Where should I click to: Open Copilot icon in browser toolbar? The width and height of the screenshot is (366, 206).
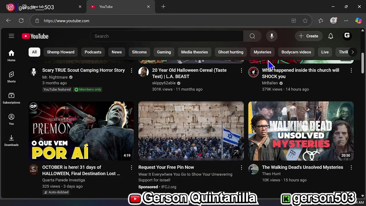[359, 21]
